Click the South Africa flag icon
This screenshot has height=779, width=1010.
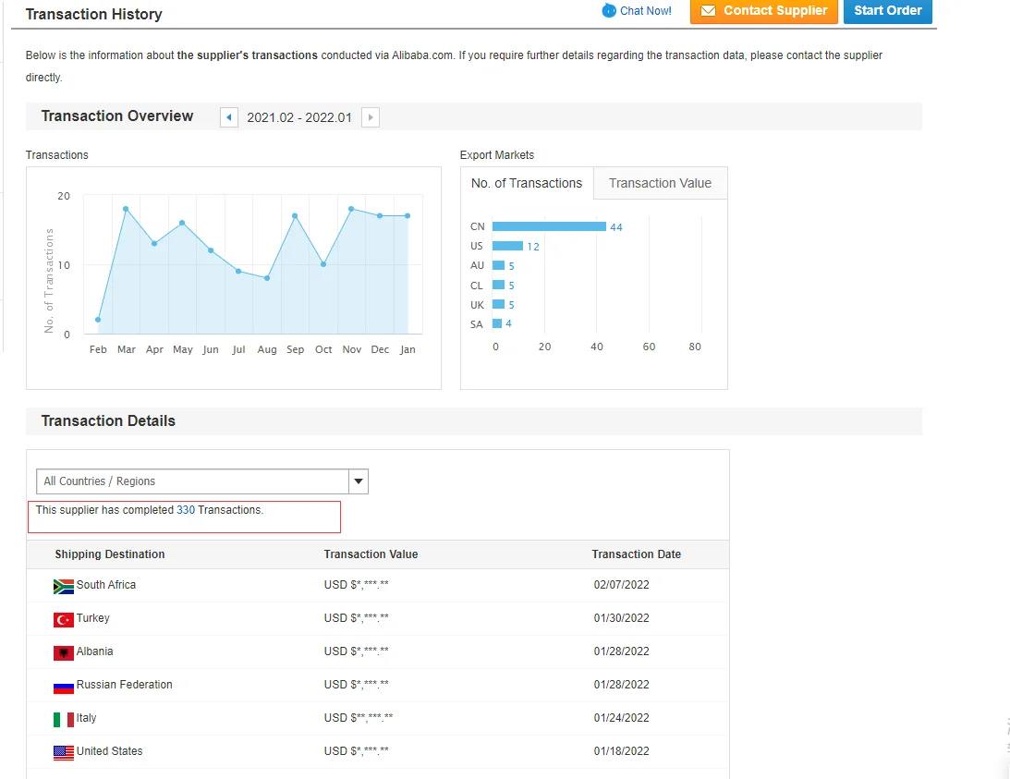[64, 586]
